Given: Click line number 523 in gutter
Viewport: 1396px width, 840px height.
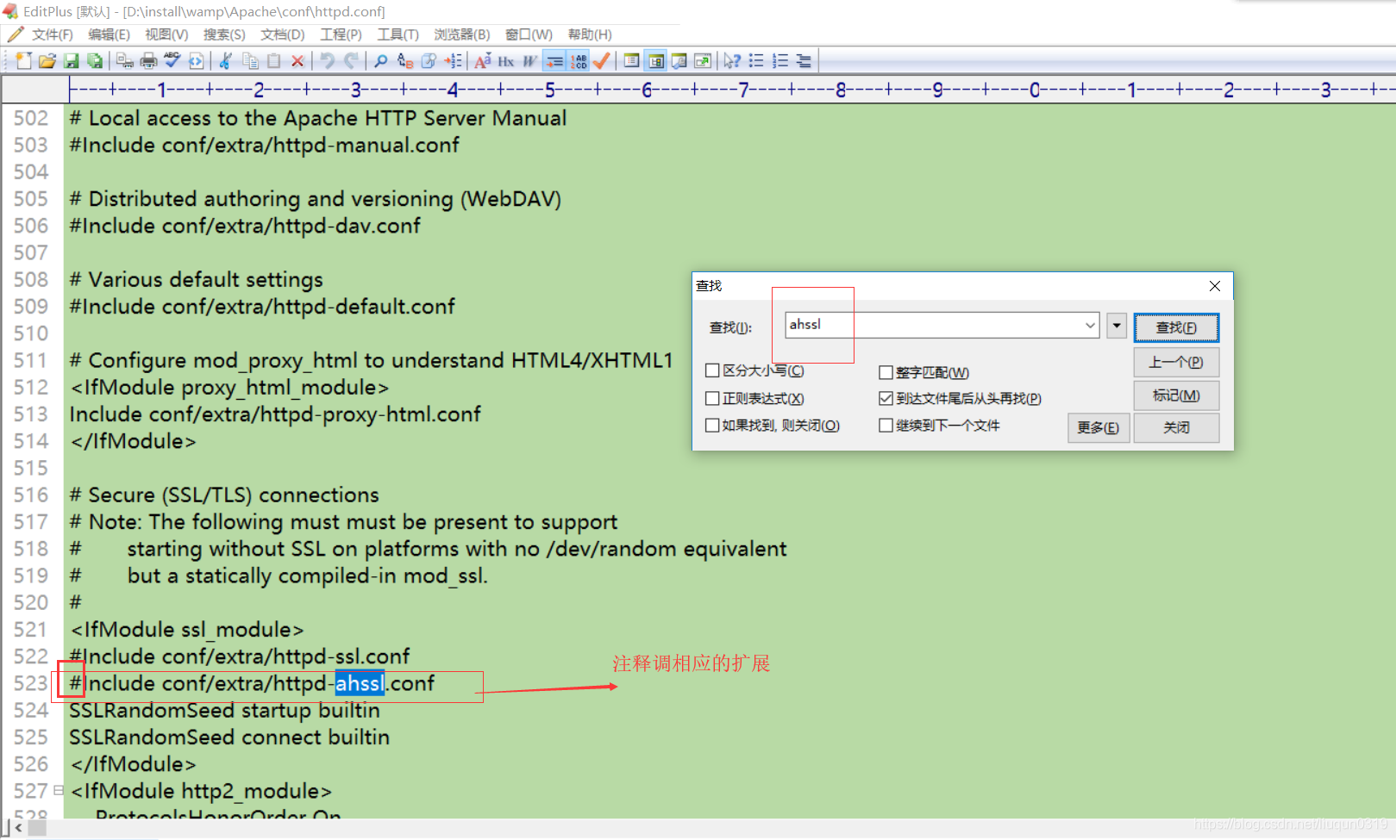Looking at the screenshot, I should point(31,683).
